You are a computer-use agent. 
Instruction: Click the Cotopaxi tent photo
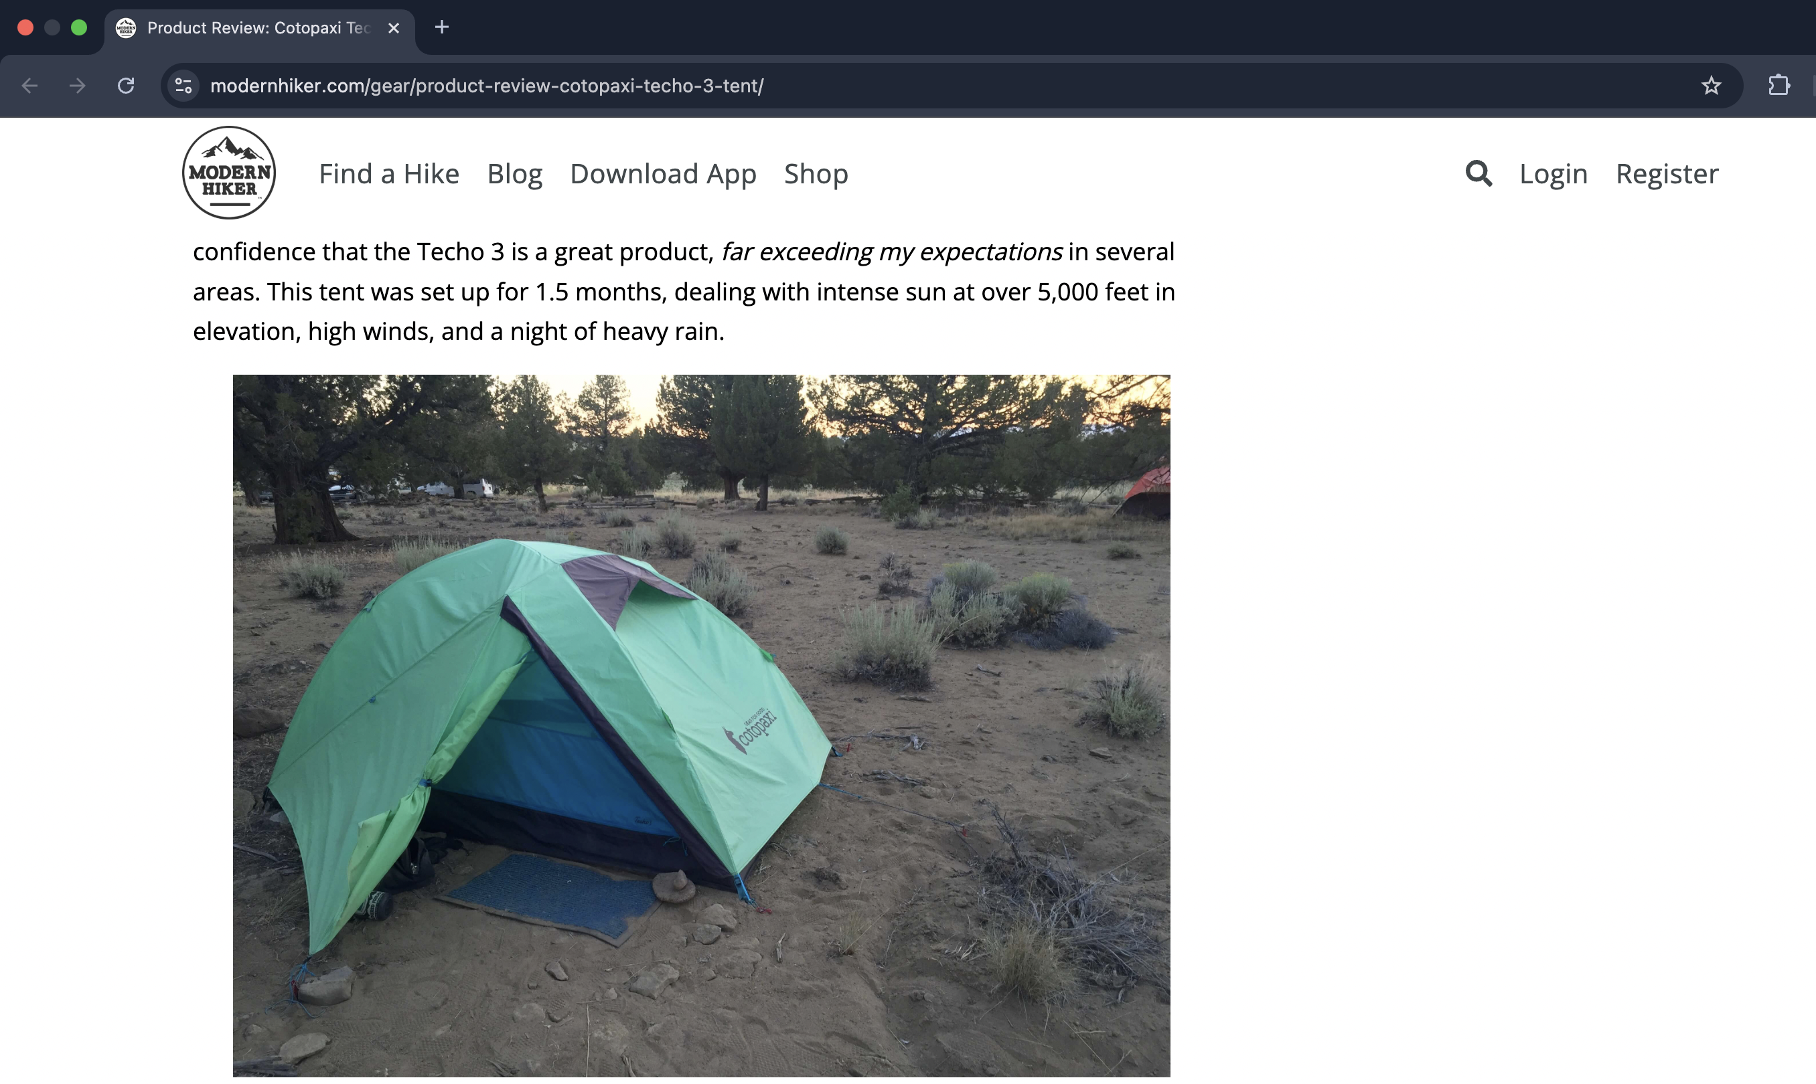(x=701, y=725)
